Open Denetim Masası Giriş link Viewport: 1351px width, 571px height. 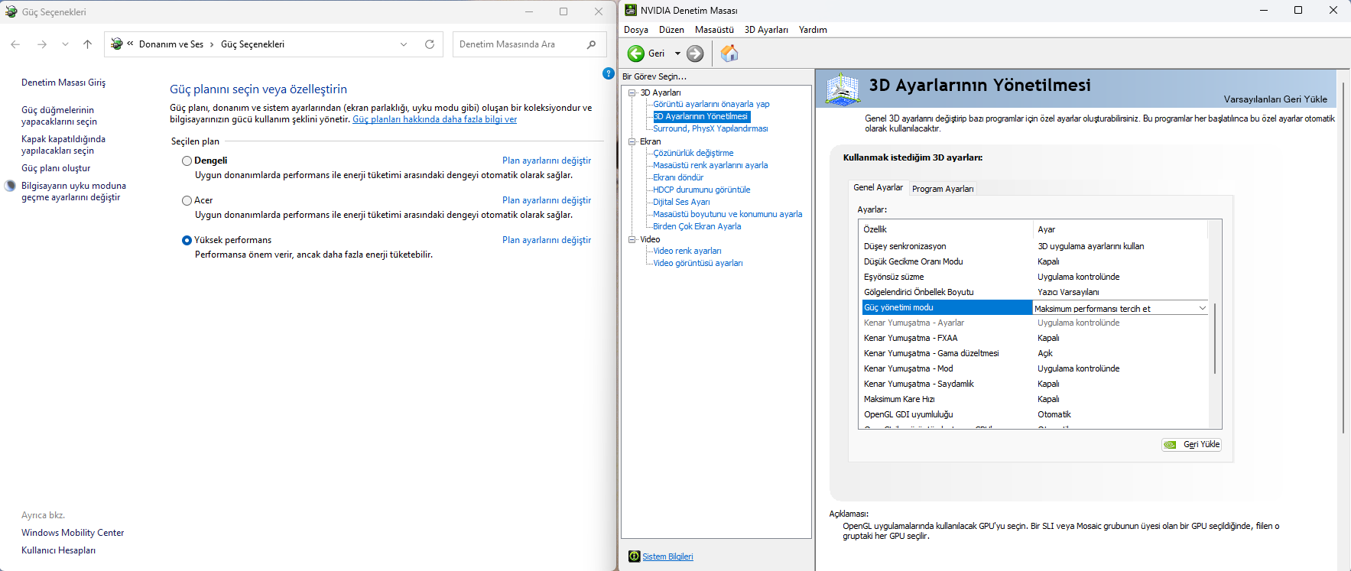click(63, 83)
